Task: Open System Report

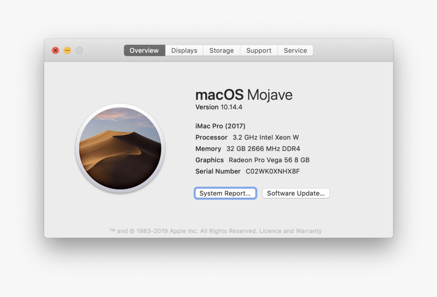Action: point(225,193)
